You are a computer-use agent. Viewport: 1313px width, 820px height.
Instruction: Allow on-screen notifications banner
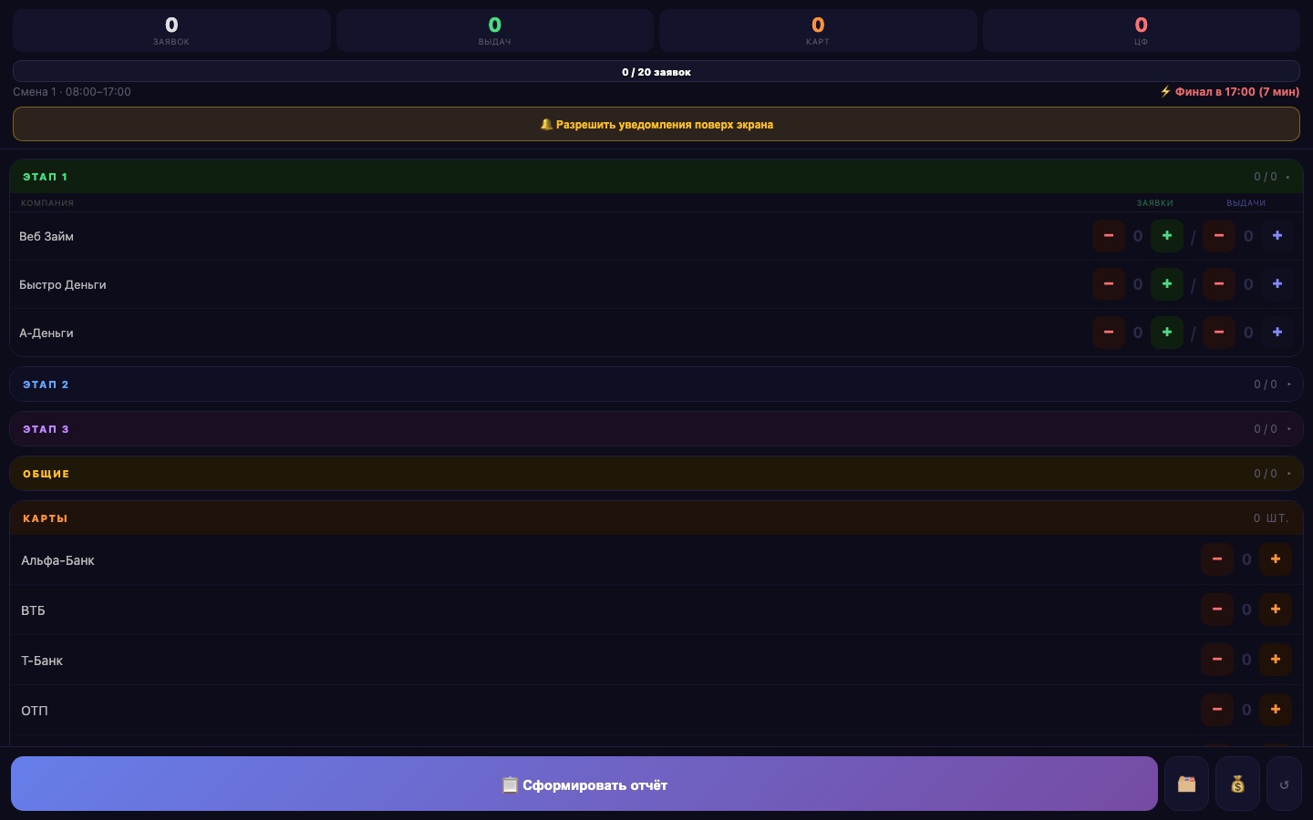(656, 124)
